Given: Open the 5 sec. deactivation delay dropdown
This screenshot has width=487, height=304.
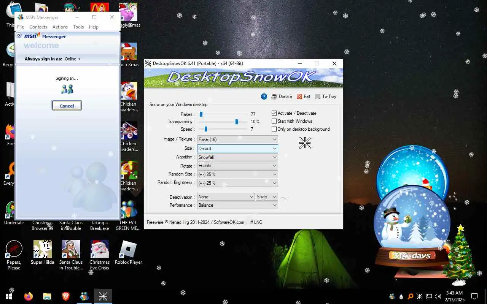Looking at the screenshot, I should (267, 197).
